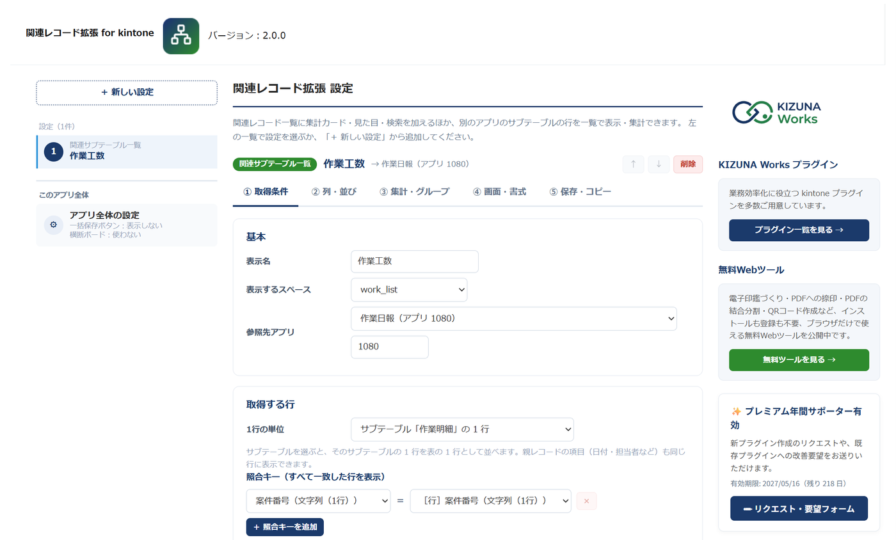Open the 表示するスペース work_list dropdown
The height and width of the screenshot is (540, 896).
click(x=409, y=290)
